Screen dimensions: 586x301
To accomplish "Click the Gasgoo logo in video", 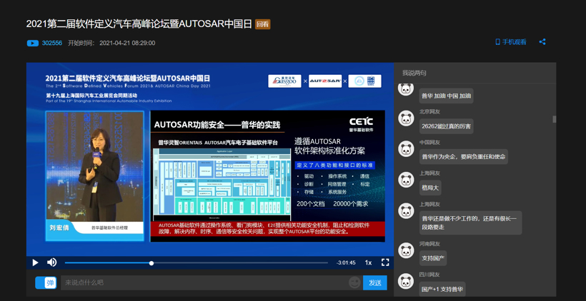I will [284, 81].
